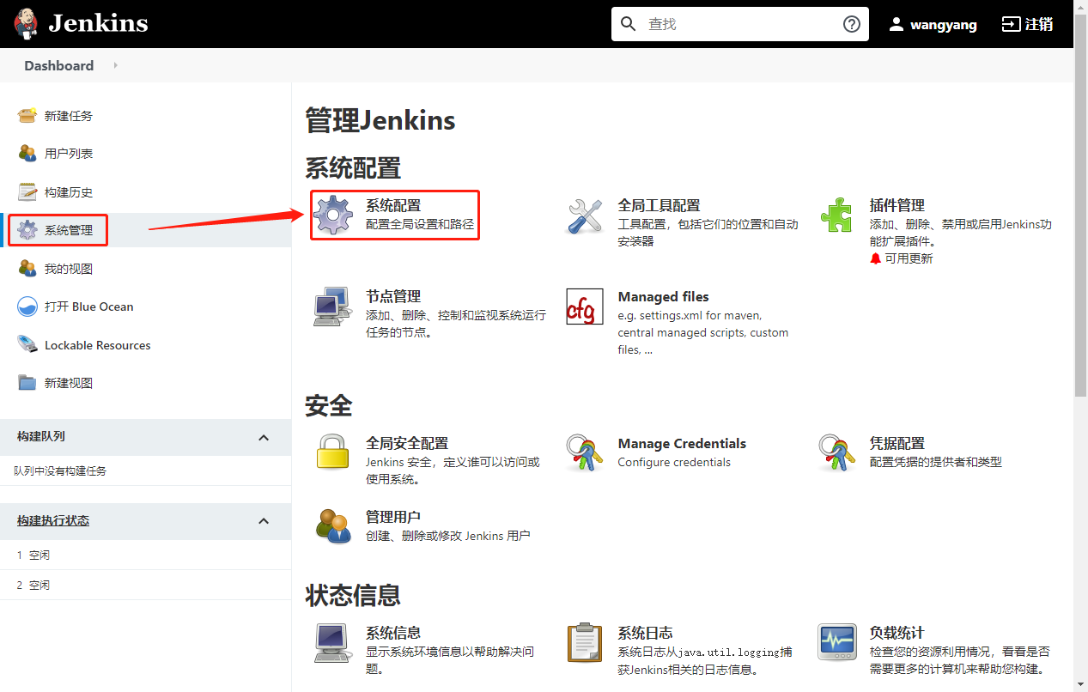Viewport: 1088px width, 692px height.
Task: Open 构建历史 in side menu
Action: [x=69, y=192]
